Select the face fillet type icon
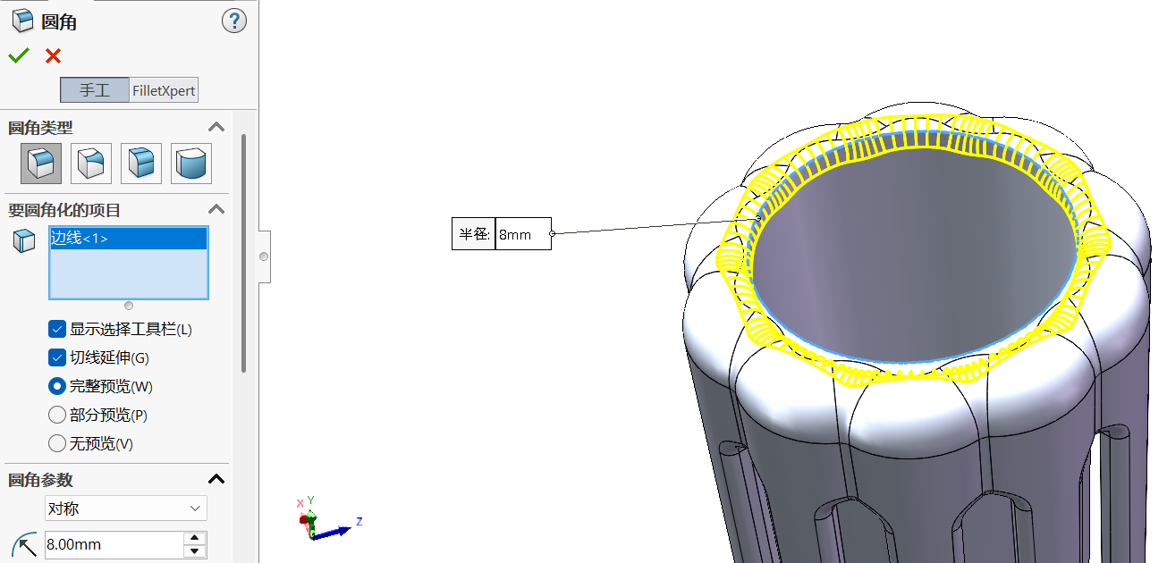Screen dimensions: 1167x563 pos(141,164)
